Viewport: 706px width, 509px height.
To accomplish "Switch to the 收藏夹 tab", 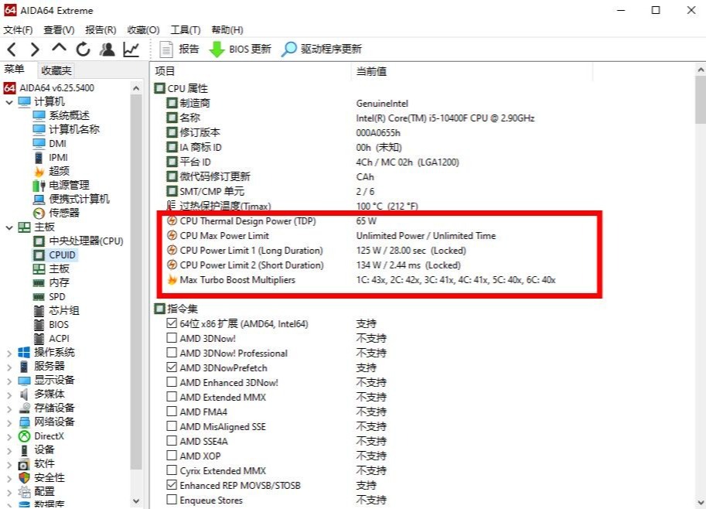I will [56, 70].
